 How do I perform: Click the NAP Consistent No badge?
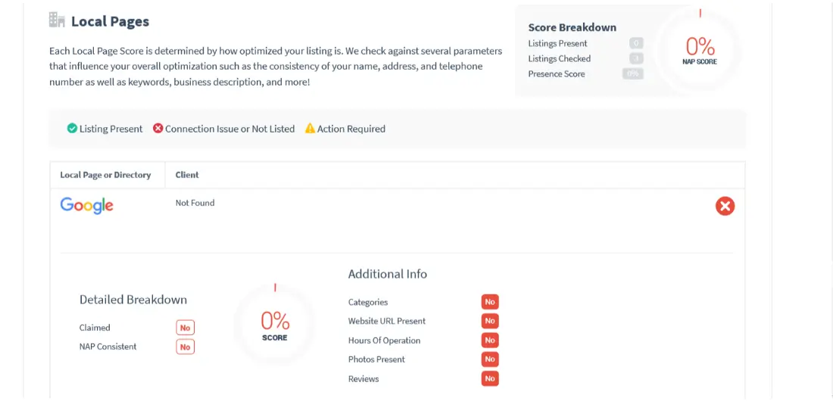coord(185,347)
